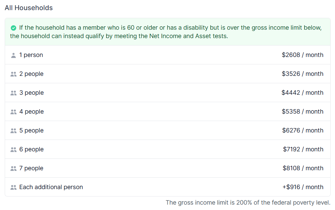
Task: Click the $5358 / month amount
Action: (302, 112)
